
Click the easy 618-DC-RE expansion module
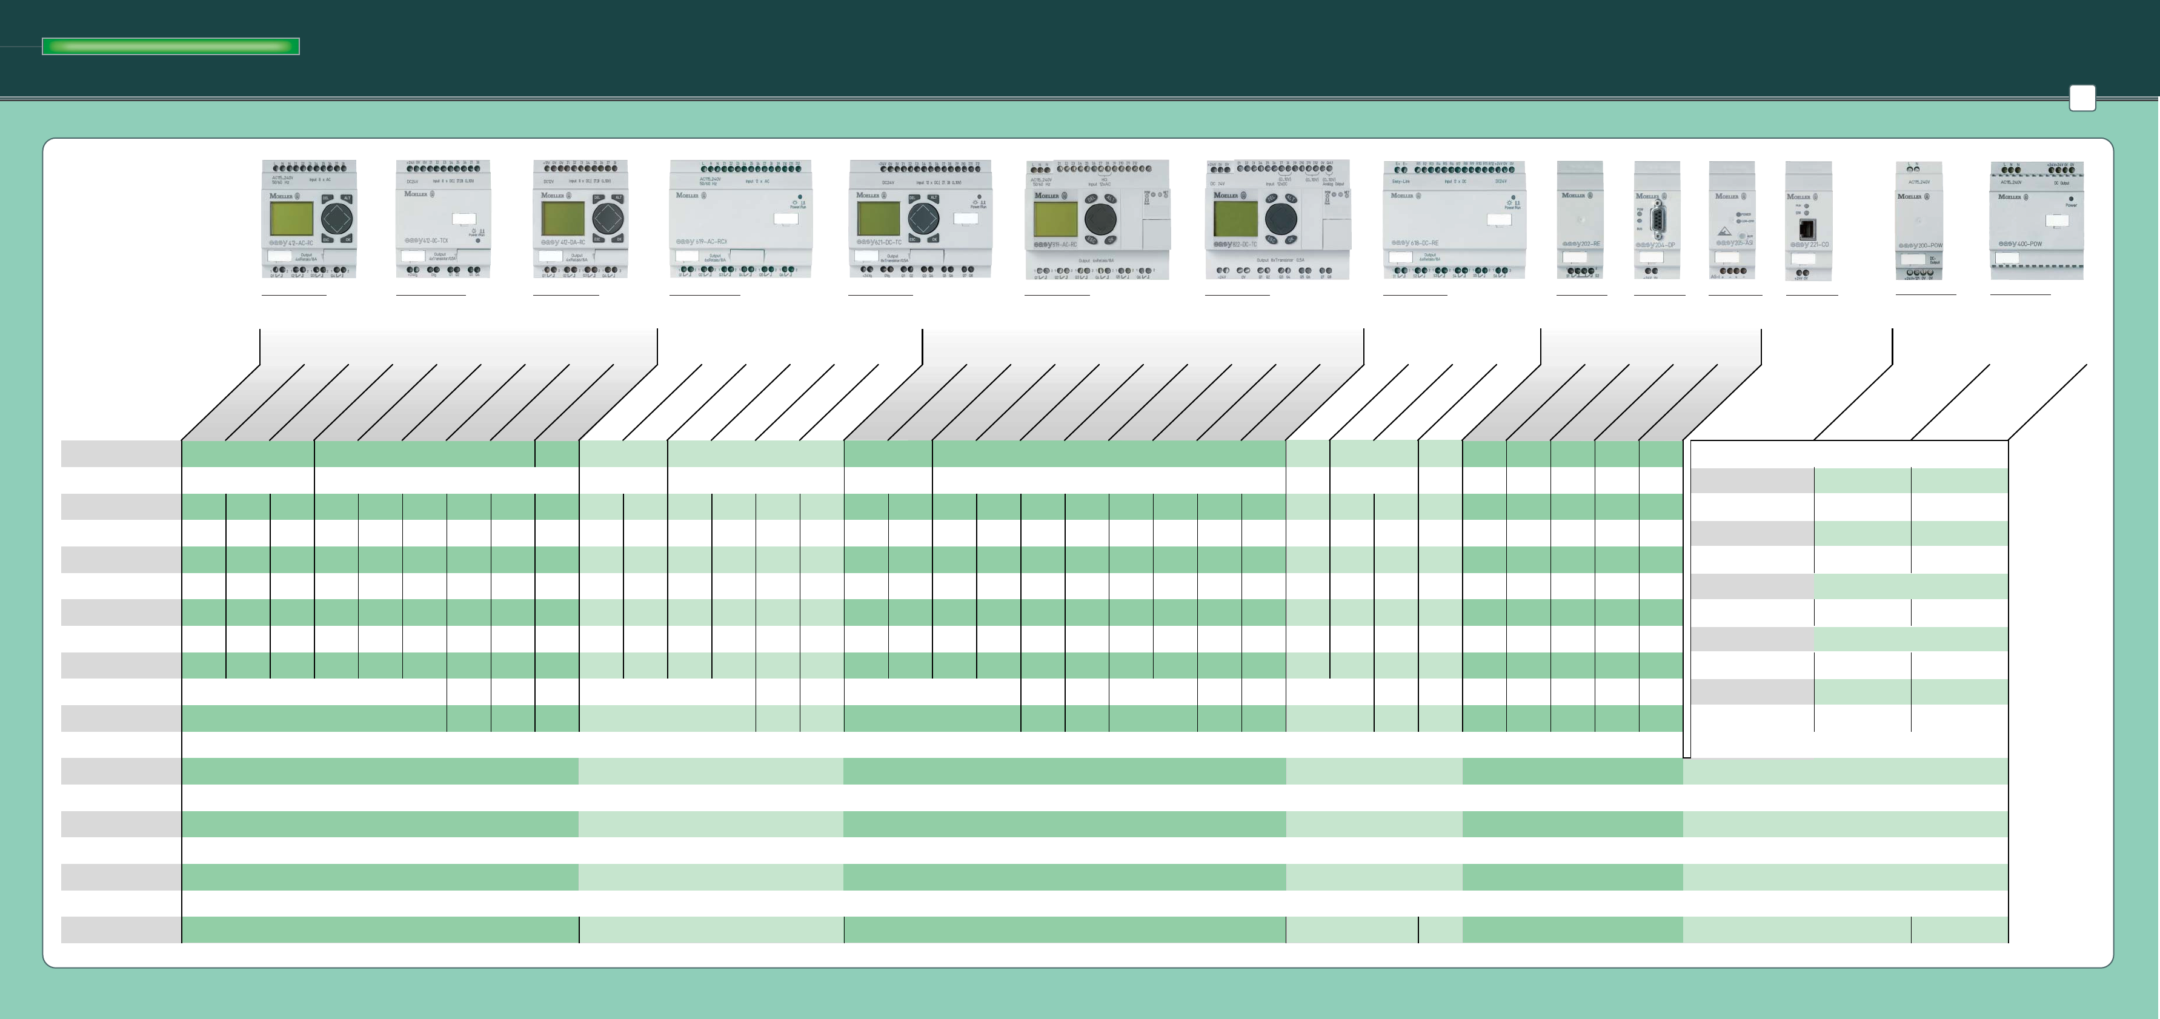click(x=1454, y=220)
